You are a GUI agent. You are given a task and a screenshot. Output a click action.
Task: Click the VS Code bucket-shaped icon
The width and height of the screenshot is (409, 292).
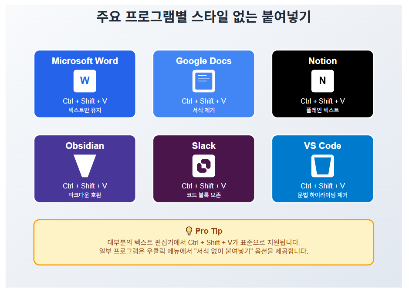323,166
